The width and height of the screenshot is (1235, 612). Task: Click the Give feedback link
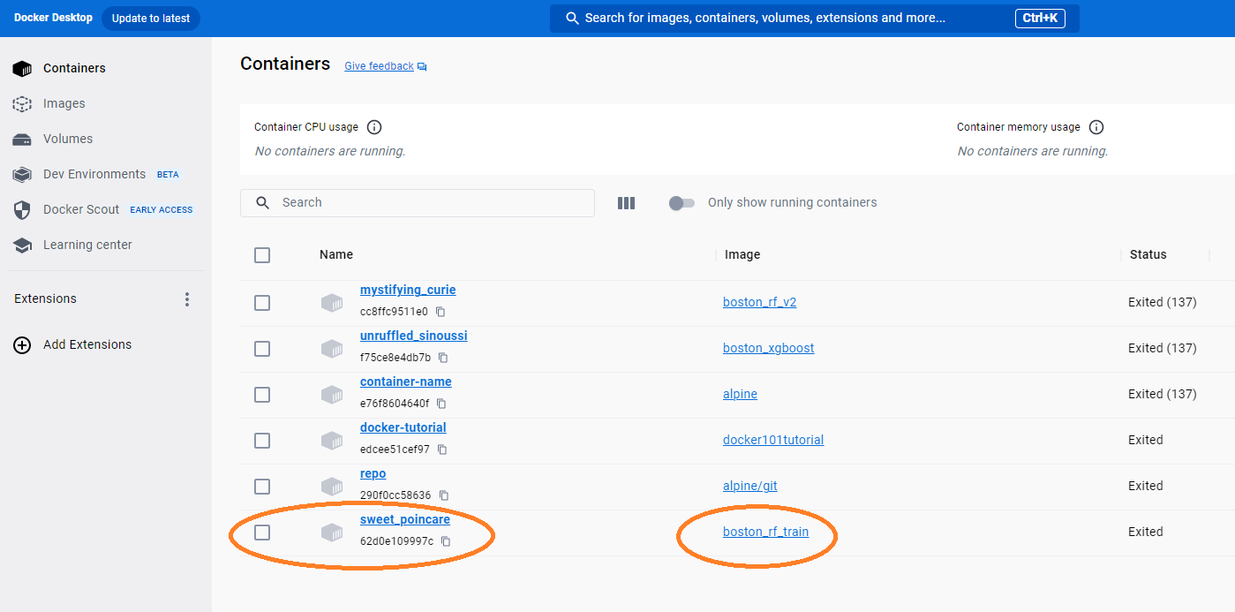pyautogui.click(x=379, y=66)
